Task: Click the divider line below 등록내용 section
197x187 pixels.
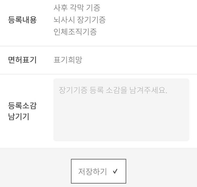Action: pos(98,46)
